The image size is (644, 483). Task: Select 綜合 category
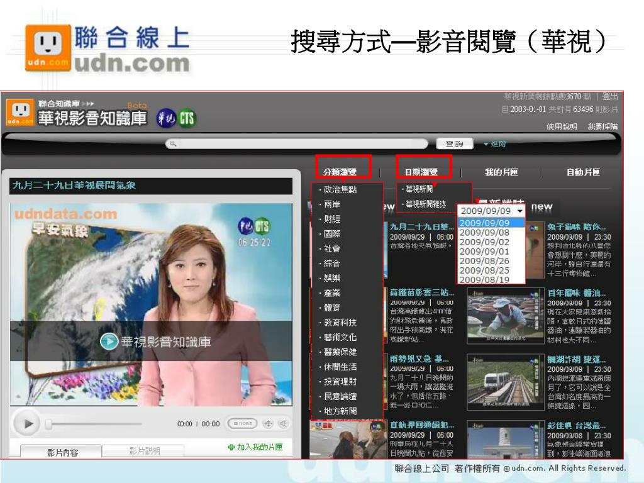click(x=332, y=264)
